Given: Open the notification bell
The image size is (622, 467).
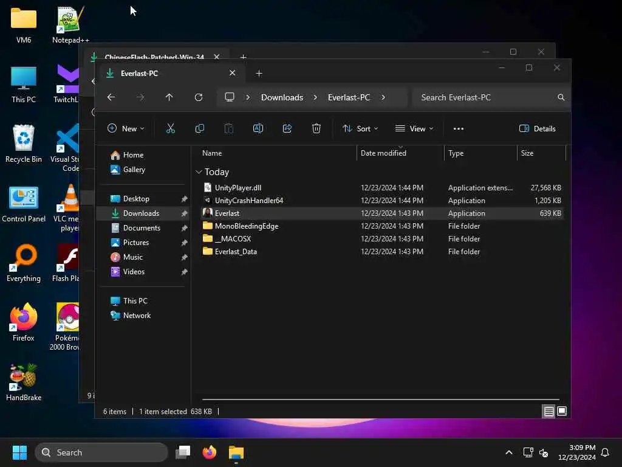Looking at the screenshot, I should (x=605, y=452).
